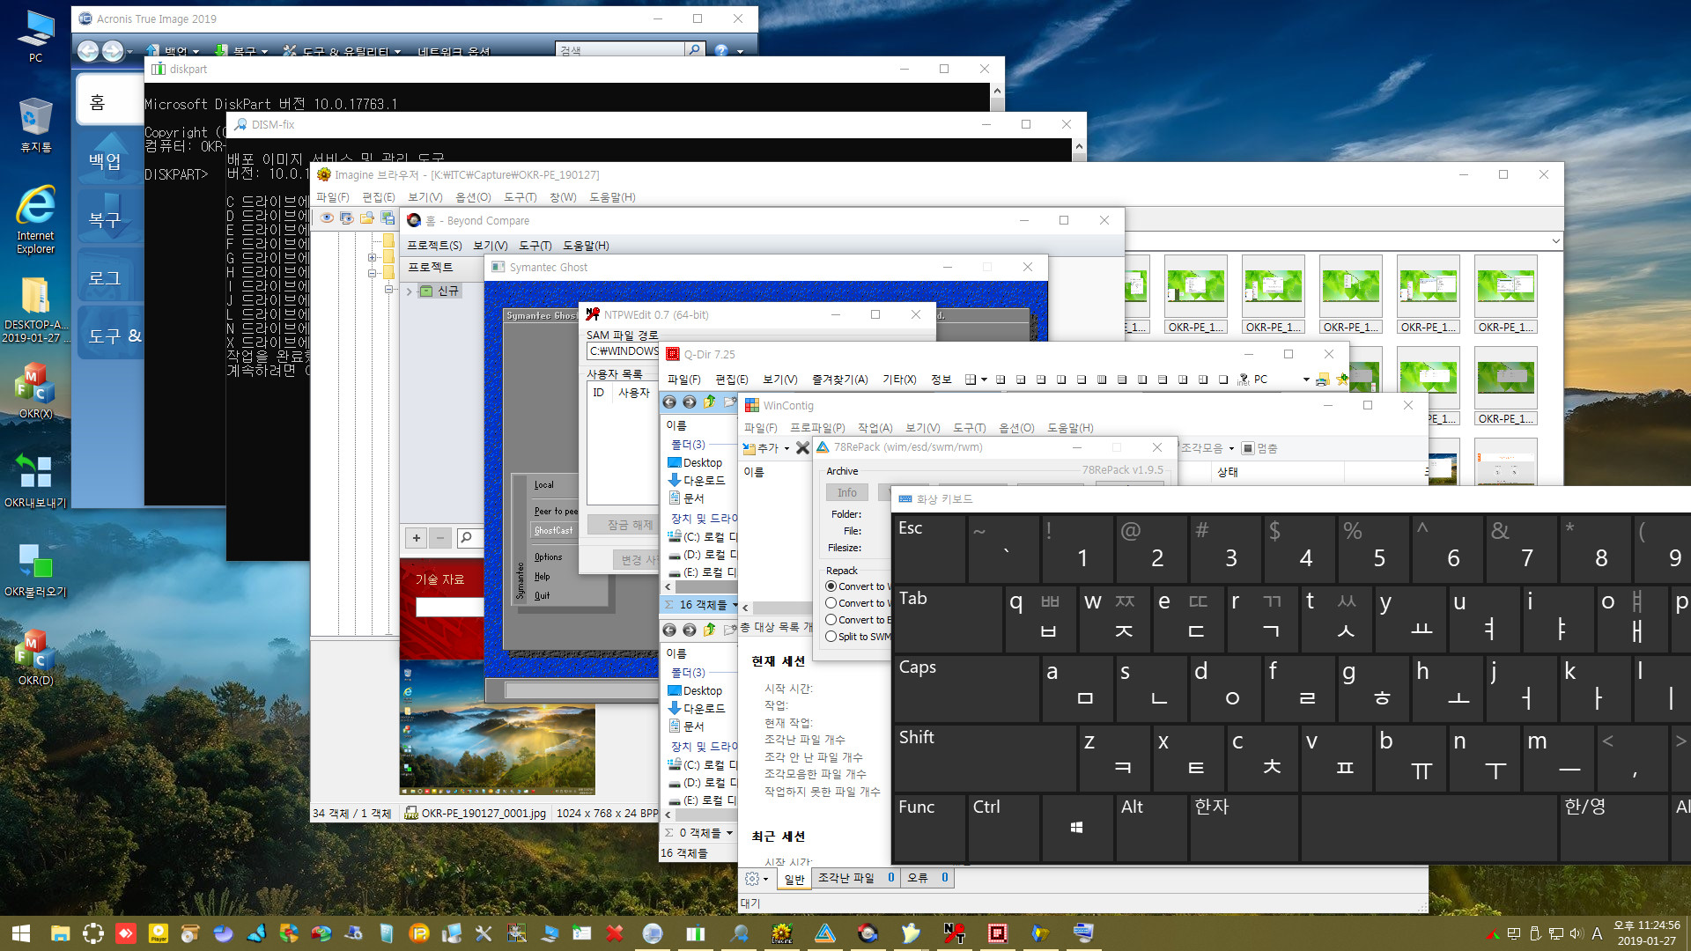
Task: Click the volume icon in system tray
Action: 1577,933
